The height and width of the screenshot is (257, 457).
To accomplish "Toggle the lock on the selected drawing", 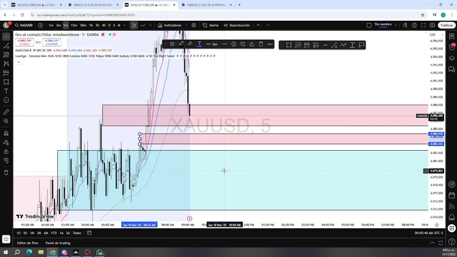I will tap(252, 44).
